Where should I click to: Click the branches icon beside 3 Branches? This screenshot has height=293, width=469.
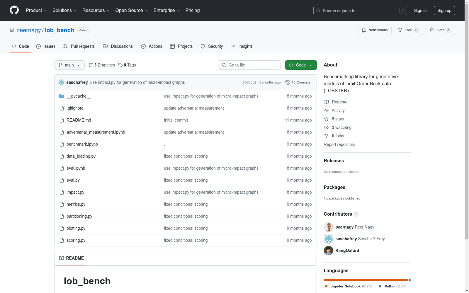91,65
